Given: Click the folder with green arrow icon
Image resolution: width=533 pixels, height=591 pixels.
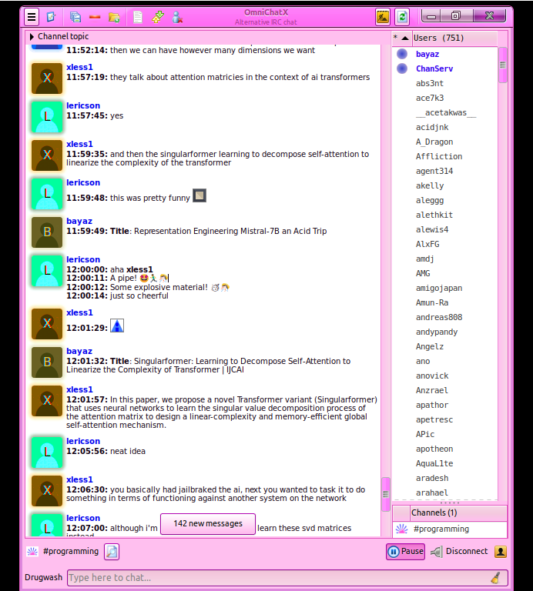Looking at the screenshot, I should point(114,18).
